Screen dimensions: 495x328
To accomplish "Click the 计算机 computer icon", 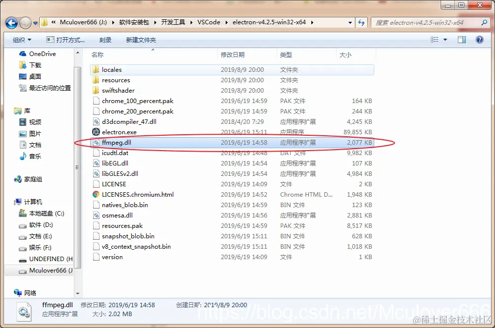I will click(18, 202).
